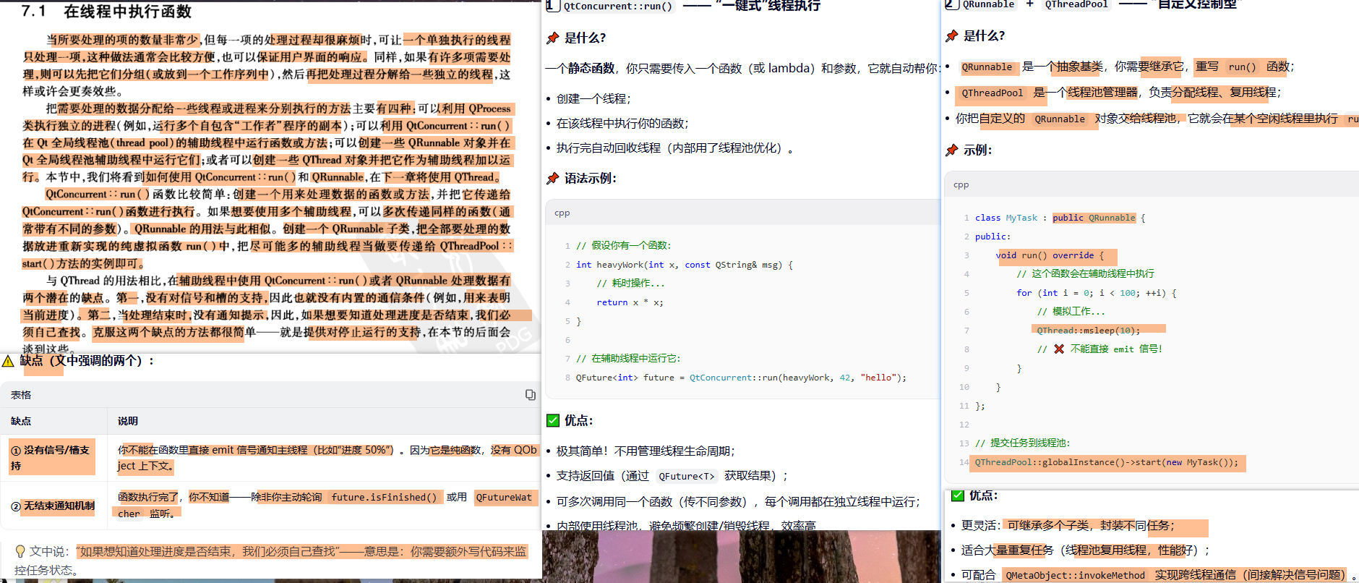Click the green check beside 优点 below the MyTask code
This screenshot has height=583, width=1359.
[958, 495]
